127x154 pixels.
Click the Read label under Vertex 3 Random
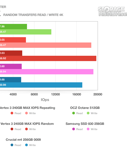click(x=18, y=129)
